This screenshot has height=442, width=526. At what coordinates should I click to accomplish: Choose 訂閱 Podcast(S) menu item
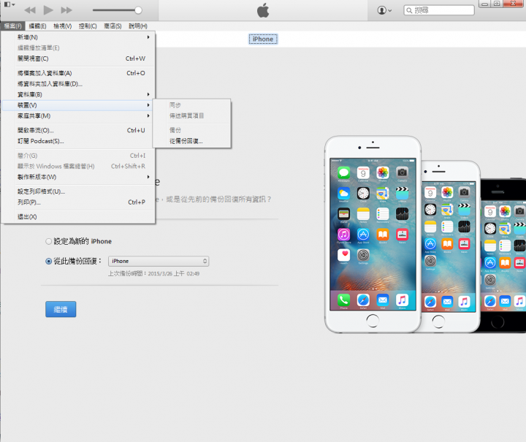[78, 141]
